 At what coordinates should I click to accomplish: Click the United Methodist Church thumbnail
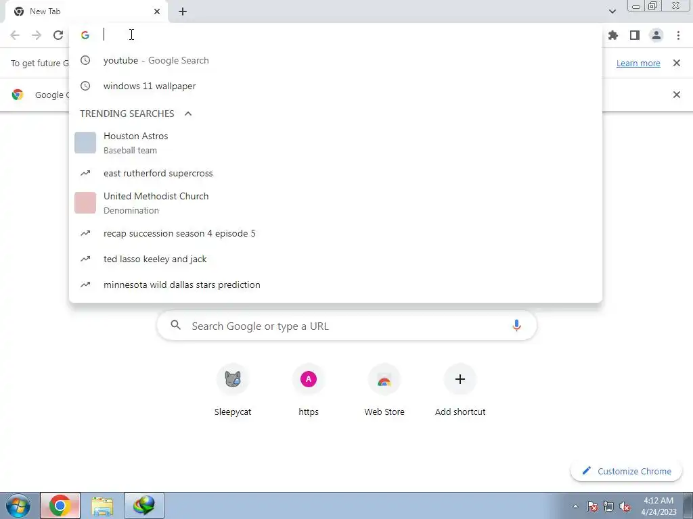click(85, 203)
